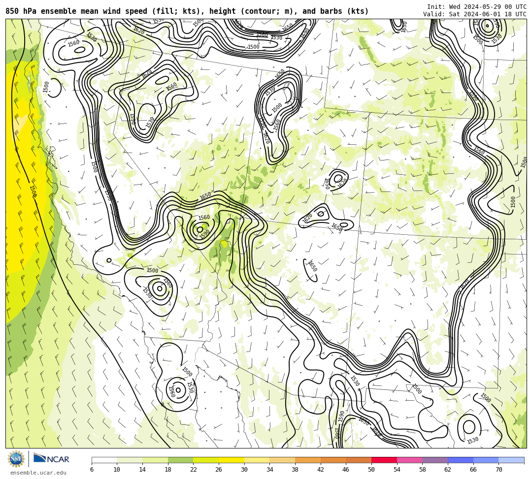Image resolution: width=532 pixels, height=479 pixels.
Task: Open the ensemble.ucar.edu link text
Action: (38, 473)
